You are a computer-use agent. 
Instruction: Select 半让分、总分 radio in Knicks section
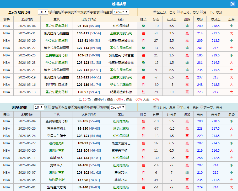click(178, 107)
